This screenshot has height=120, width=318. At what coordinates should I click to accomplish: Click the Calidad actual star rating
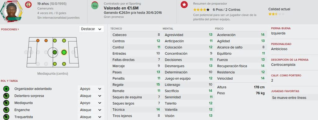pos(276,14)
